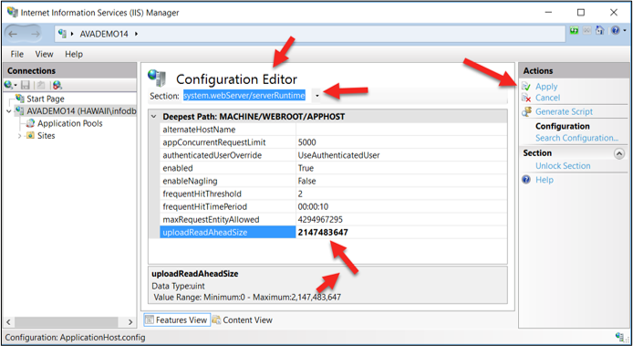Screen dimensions: 633x346
Task: Click the Features View tab icon
Action: [150, 320]
